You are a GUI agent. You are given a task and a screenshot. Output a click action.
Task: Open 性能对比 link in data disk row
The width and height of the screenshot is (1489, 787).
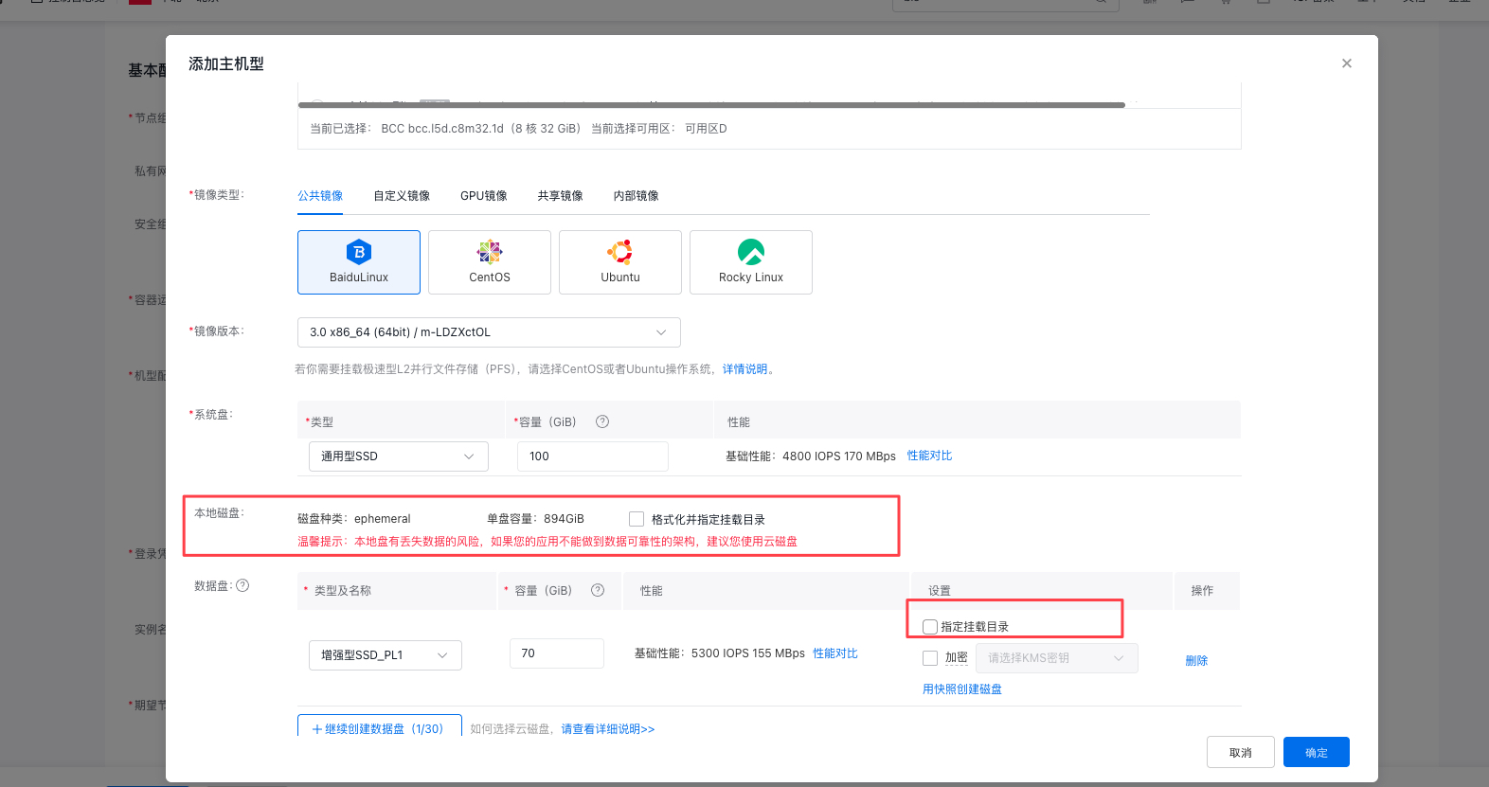[x=835, y=653]
